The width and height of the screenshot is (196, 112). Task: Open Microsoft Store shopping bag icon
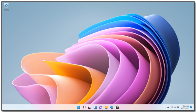coord(117,107)
